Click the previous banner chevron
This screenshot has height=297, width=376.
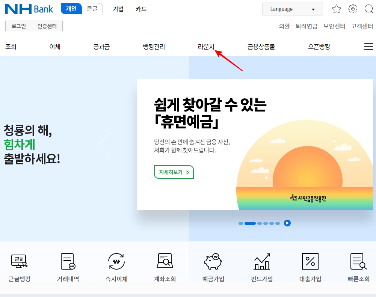click(104, 145)
